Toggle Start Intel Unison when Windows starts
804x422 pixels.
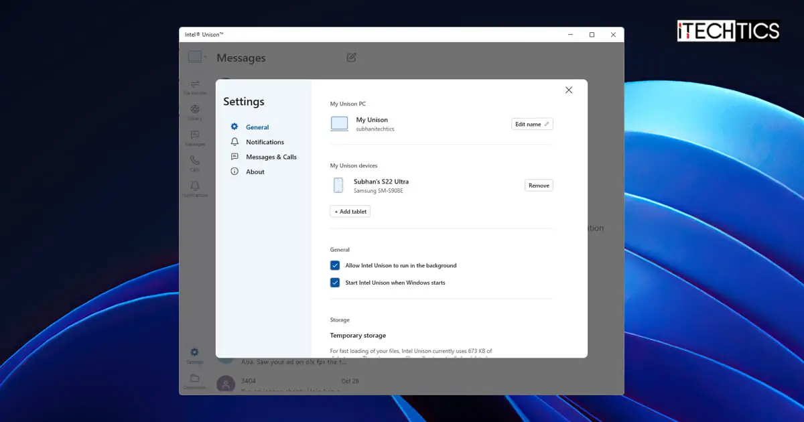[335, 283]
